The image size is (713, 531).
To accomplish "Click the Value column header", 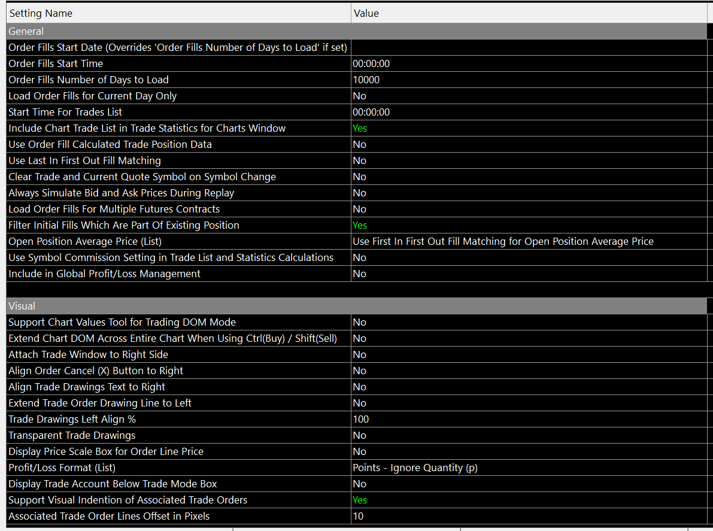I will tap(529, 13).
